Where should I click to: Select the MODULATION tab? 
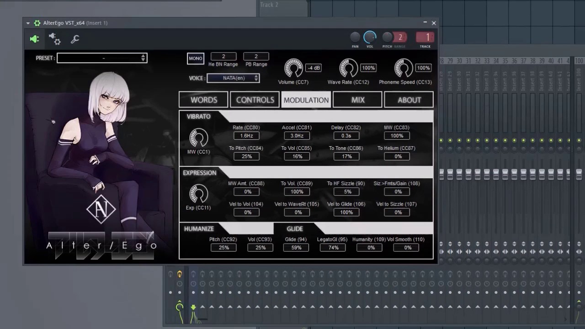(306, 100)
